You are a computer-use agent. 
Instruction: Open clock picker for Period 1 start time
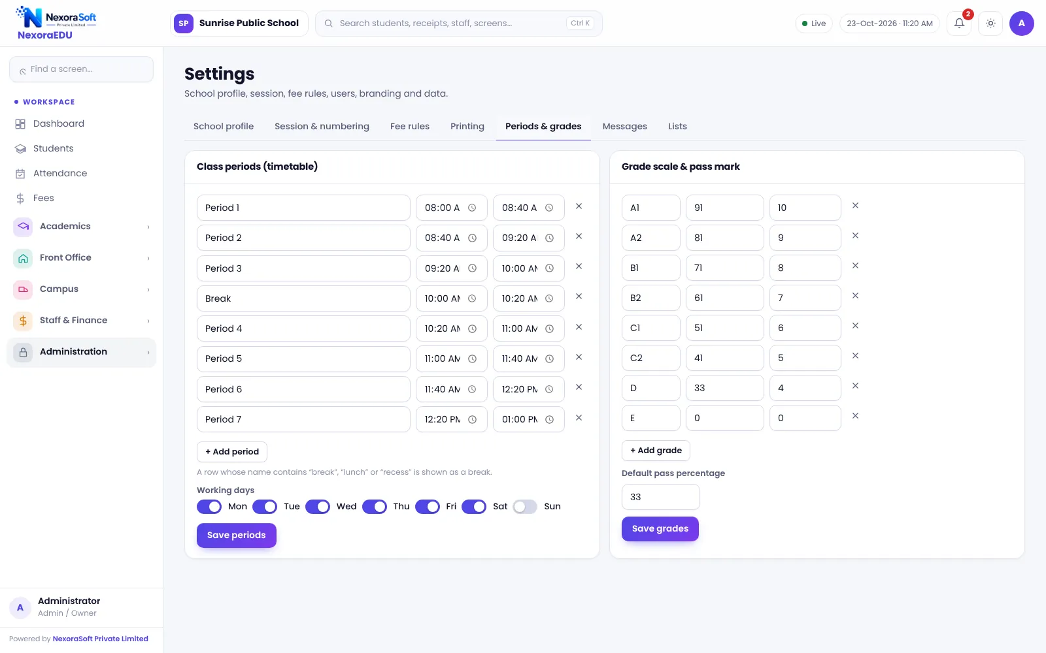pos(472,208)
